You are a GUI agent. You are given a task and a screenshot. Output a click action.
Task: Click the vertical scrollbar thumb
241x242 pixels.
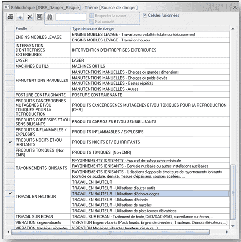(233, 192)
